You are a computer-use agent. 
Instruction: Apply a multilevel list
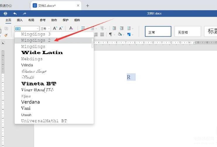coord(102,29)
